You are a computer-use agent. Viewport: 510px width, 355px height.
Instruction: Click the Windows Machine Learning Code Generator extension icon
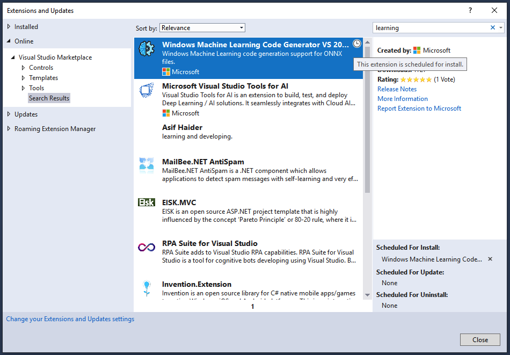pos(146,49)
